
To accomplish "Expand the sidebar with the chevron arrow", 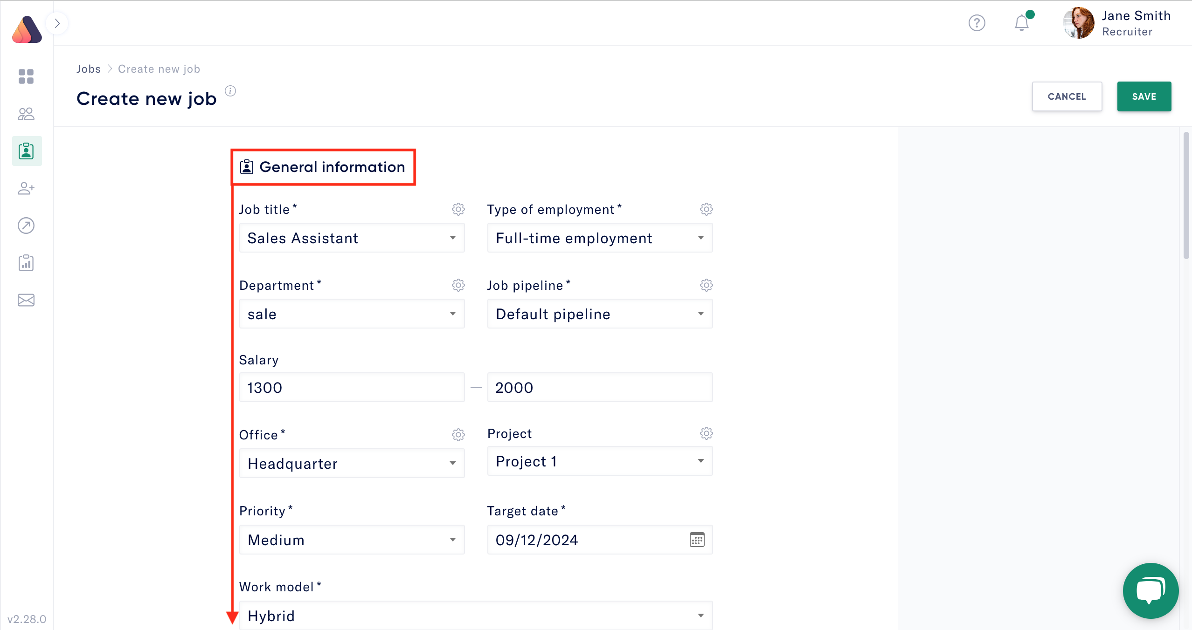I will [x=57, y=23].
